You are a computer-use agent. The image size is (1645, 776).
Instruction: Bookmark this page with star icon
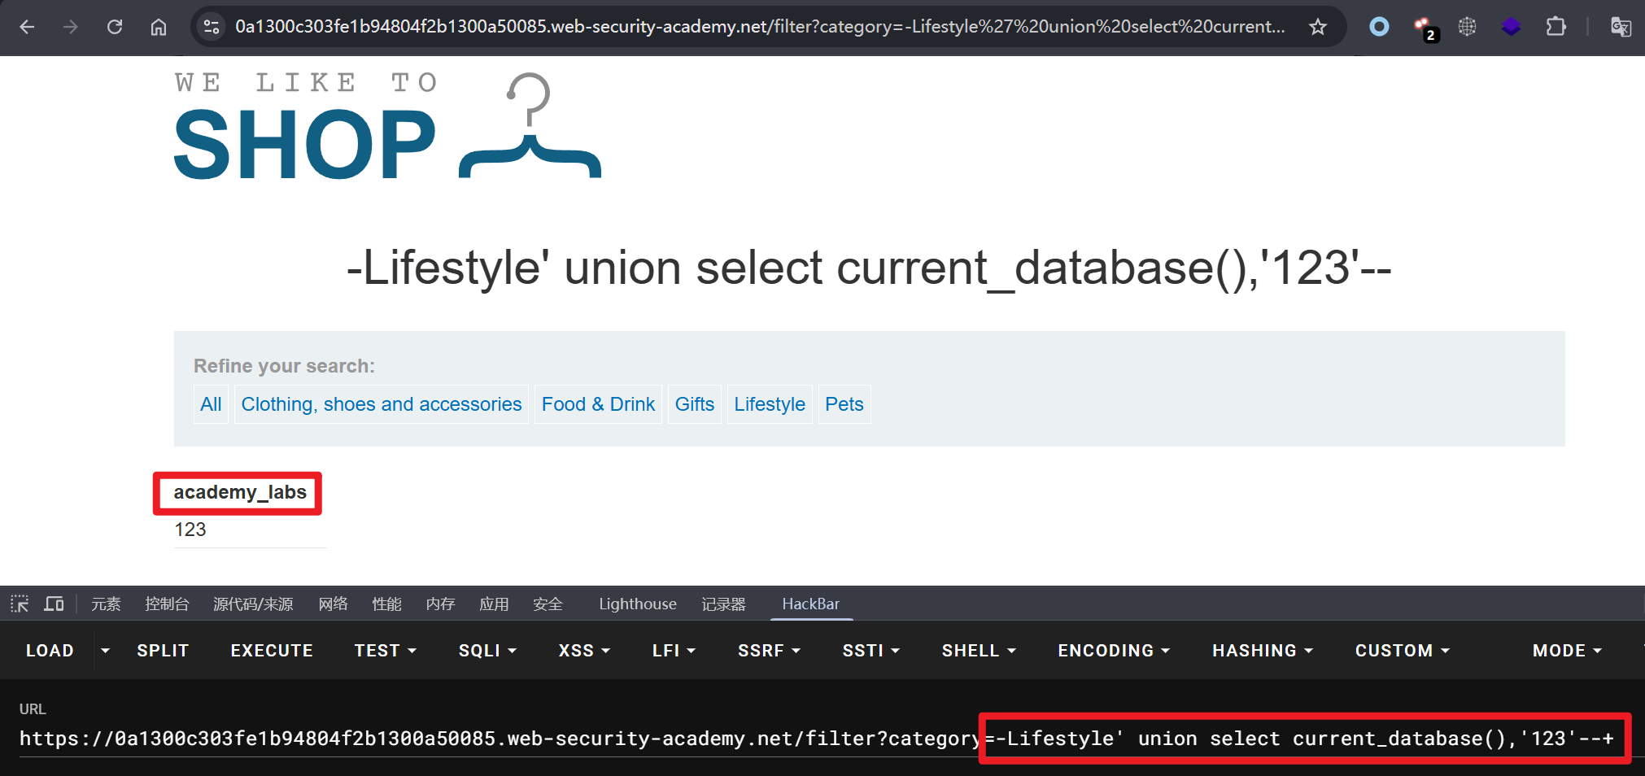[x=1317, y=27]
